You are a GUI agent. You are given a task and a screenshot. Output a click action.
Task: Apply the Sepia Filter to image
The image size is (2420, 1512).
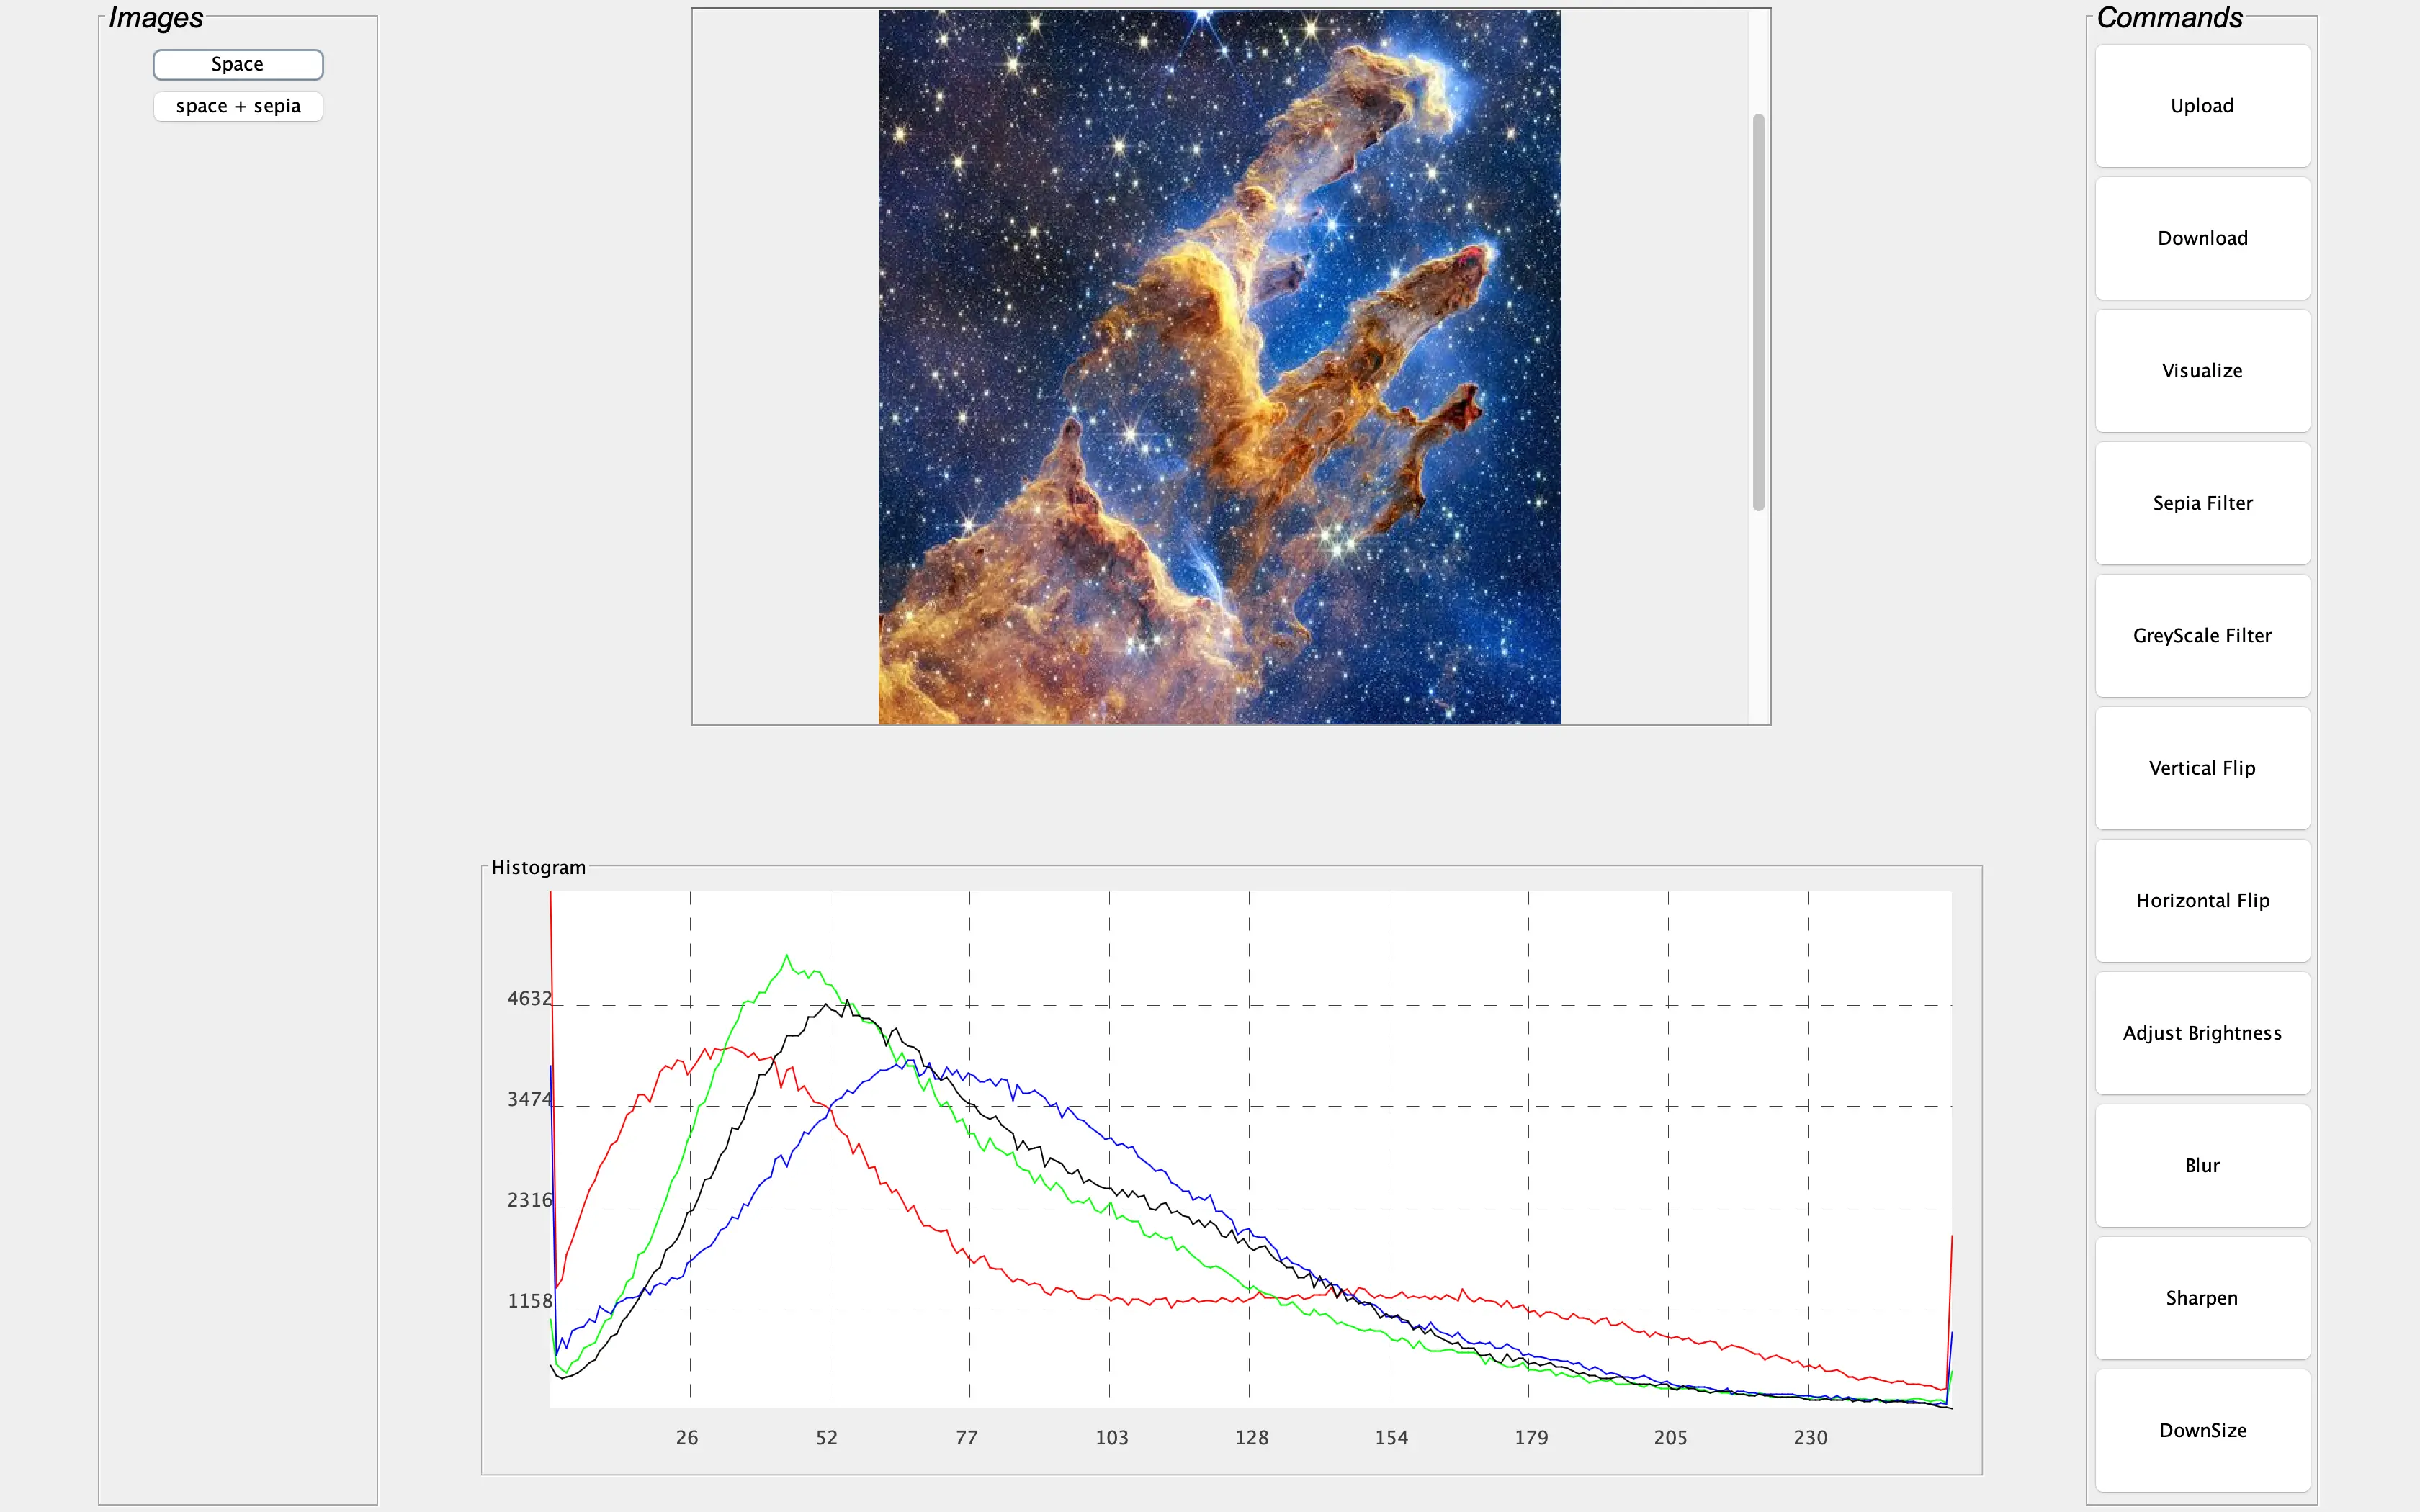2202,502
